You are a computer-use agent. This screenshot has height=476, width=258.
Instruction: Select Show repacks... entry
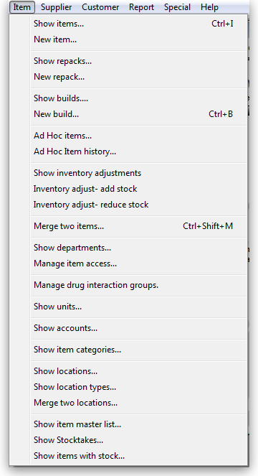coord(138,61)
